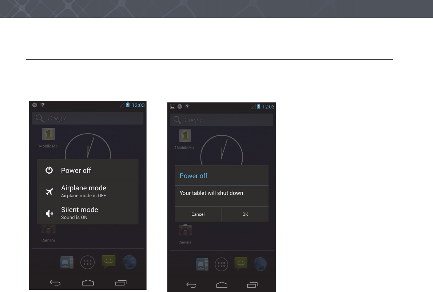Viewport: 433px width, 292px height.
Task: Click the airplane icon in the power menu
Action: 49,192
